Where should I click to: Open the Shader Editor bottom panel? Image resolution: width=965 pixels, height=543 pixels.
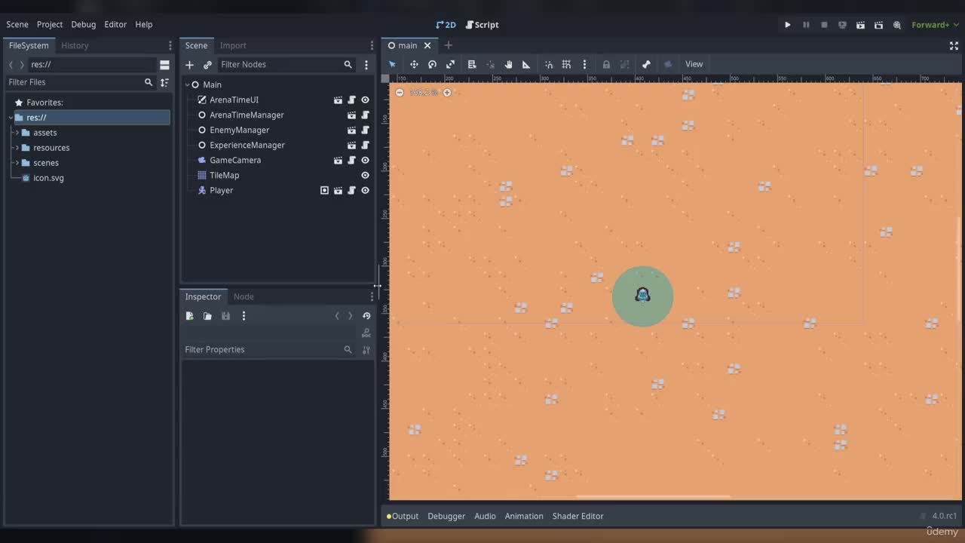coord(577,516)
